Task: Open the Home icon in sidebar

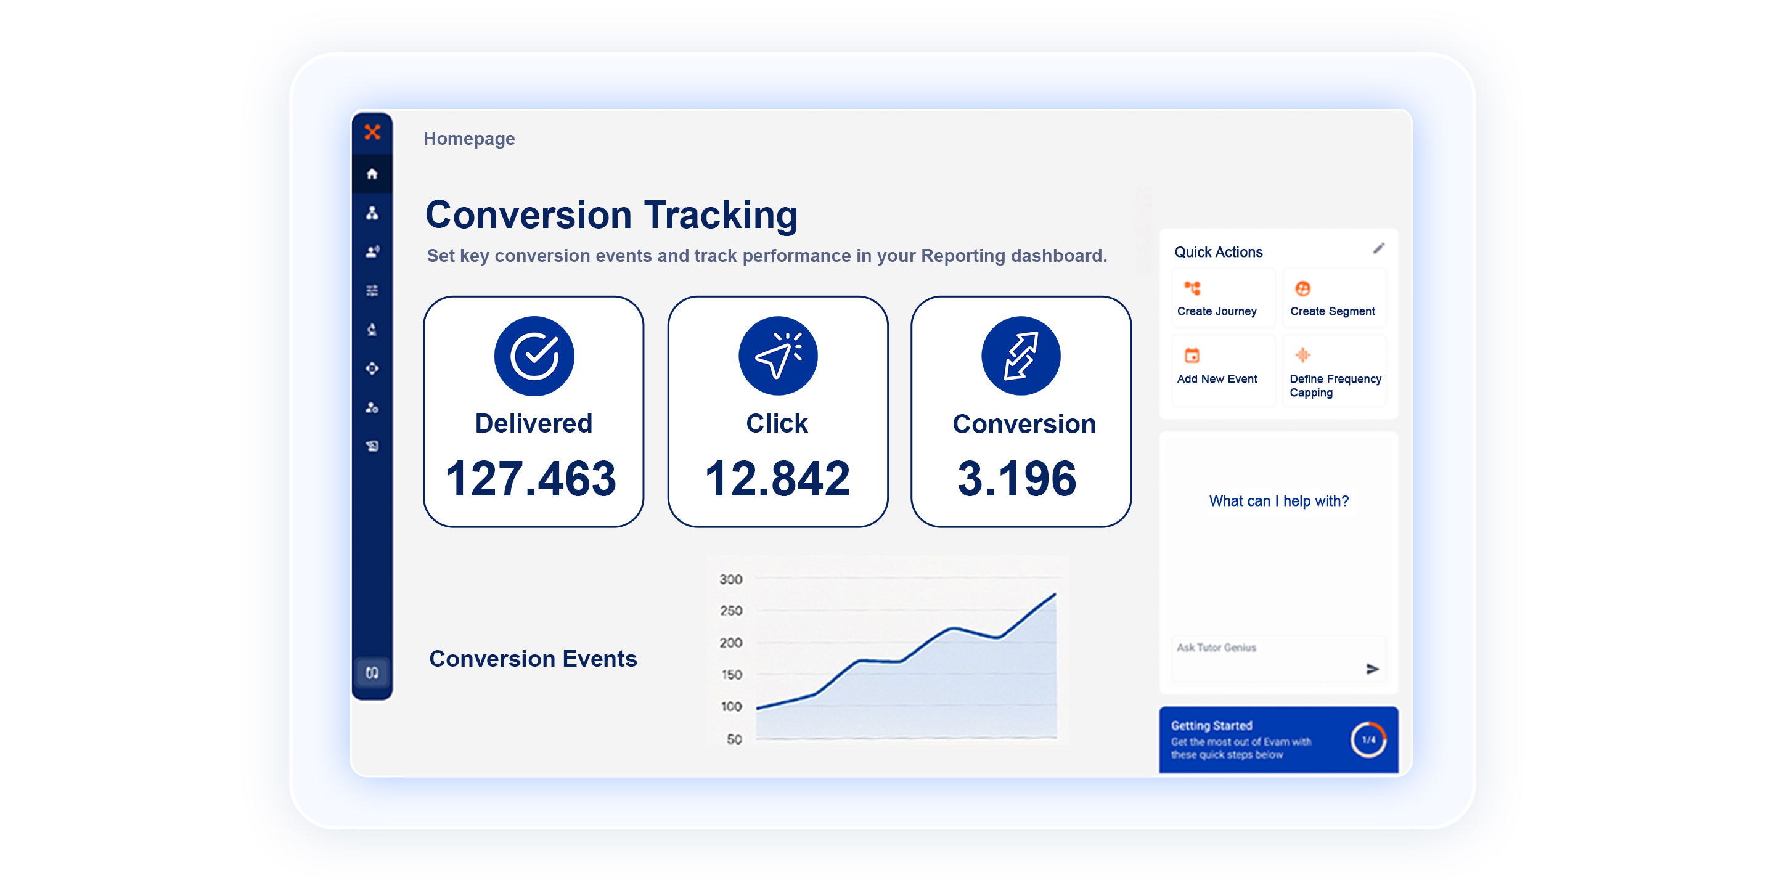Action: pos(372,173)
